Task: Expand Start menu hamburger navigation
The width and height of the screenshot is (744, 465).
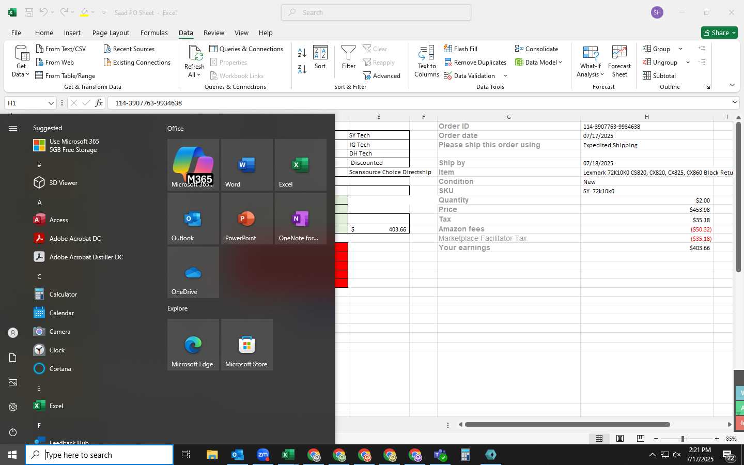Action: [13, 128]
